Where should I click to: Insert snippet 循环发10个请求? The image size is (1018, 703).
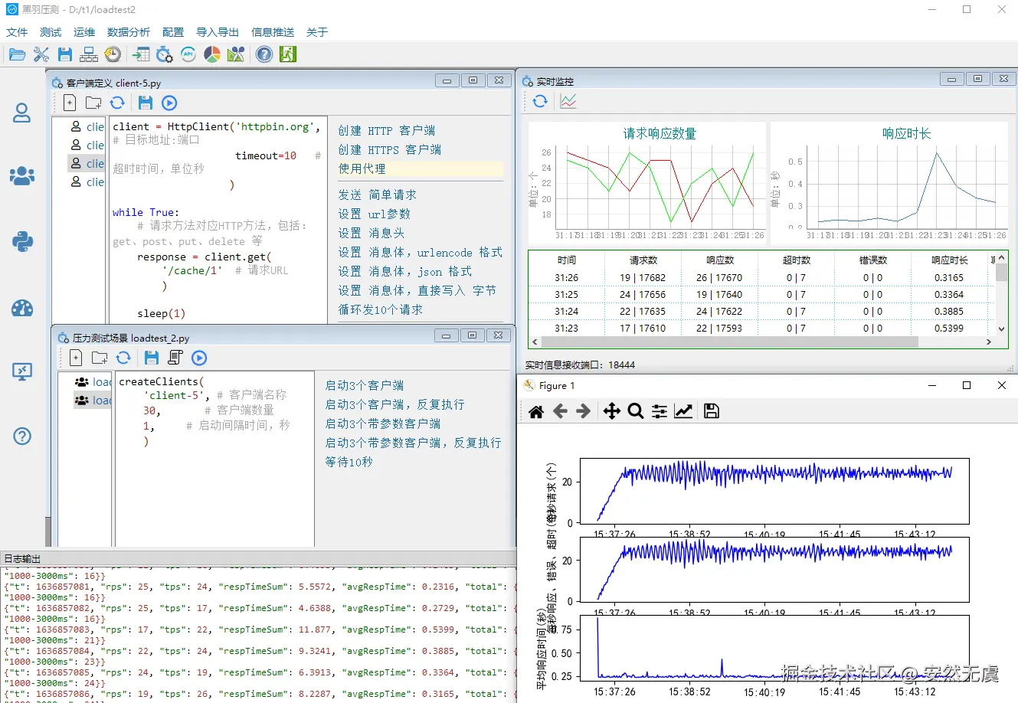[x=381, y=310]
